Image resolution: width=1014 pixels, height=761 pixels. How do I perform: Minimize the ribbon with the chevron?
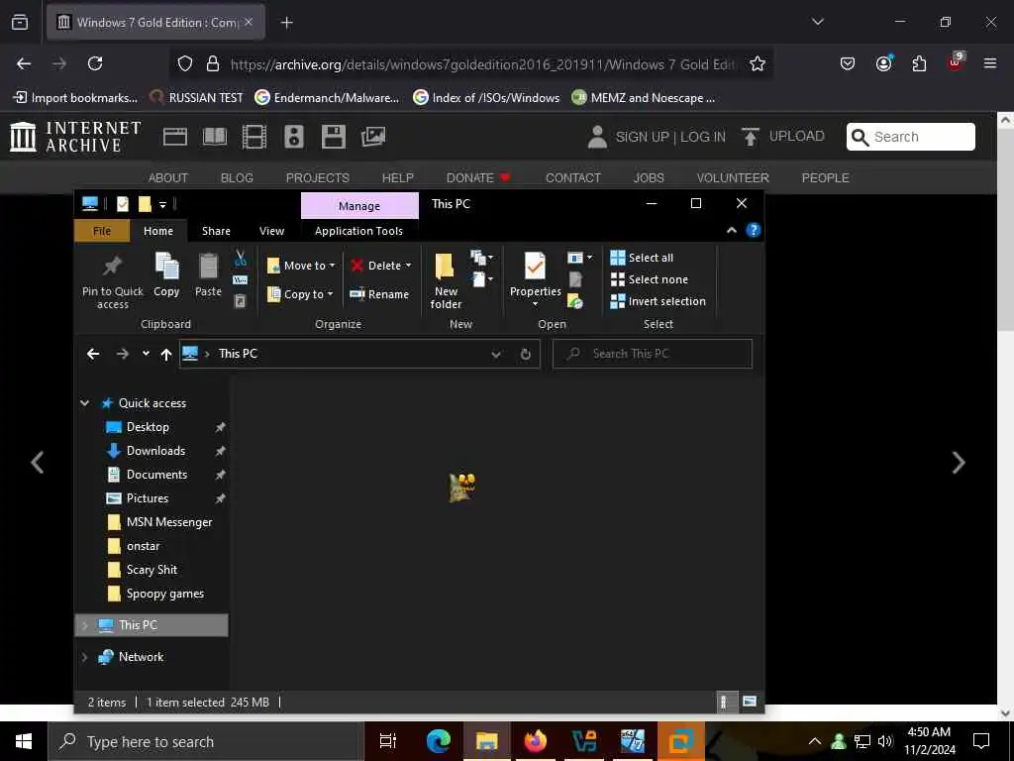732,230
